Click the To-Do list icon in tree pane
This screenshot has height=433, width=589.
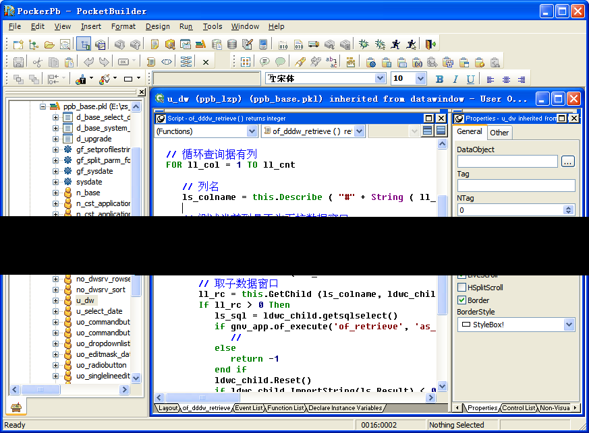(16, 407)
